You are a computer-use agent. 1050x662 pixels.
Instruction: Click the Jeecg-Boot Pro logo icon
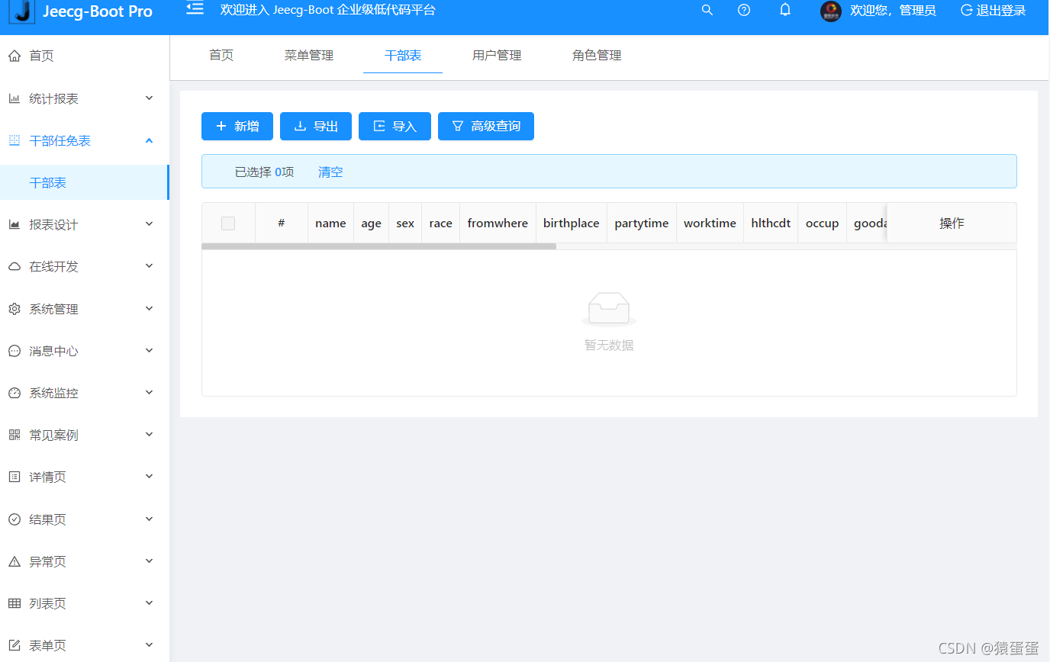coord(21,11)
